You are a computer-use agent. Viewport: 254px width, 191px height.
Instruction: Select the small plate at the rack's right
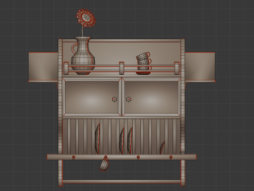coord(162,147)
